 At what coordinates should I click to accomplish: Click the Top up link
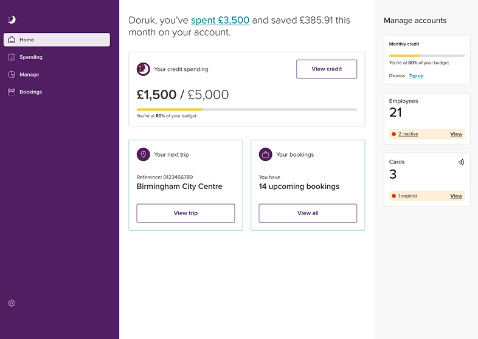[x=416, y=76]
